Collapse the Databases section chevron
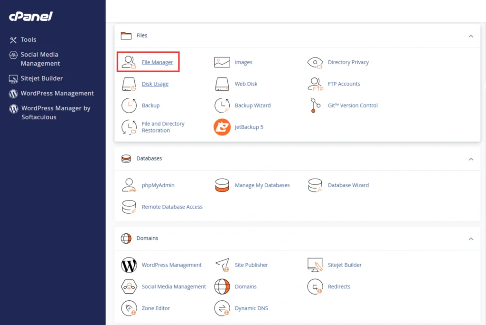The width and height of the screenshot is (486, 325). [x=471, y=159]
